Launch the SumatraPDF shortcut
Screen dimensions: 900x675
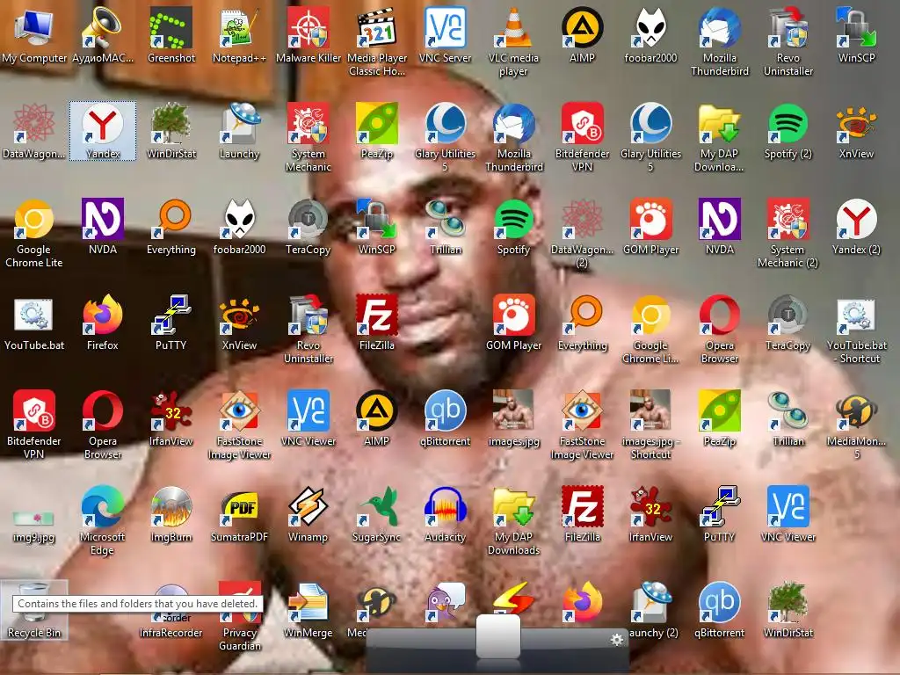tap(239, 515)
